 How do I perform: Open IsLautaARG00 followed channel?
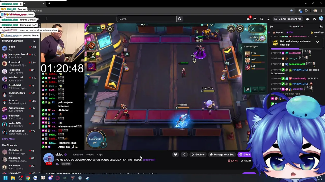click(x=19, y=94)
